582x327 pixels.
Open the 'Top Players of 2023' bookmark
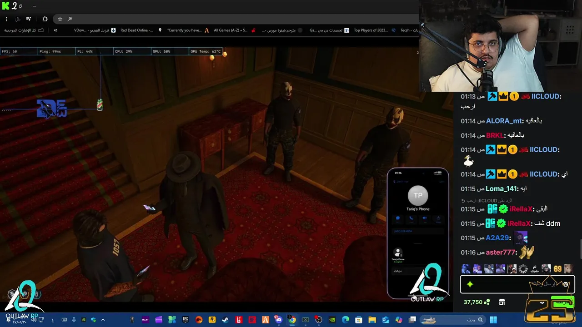click(x=375, y=30)
